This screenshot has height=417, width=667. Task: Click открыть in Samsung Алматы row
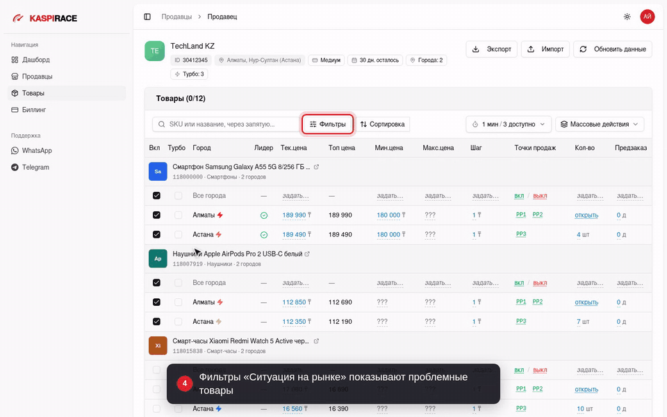(586, 215)
